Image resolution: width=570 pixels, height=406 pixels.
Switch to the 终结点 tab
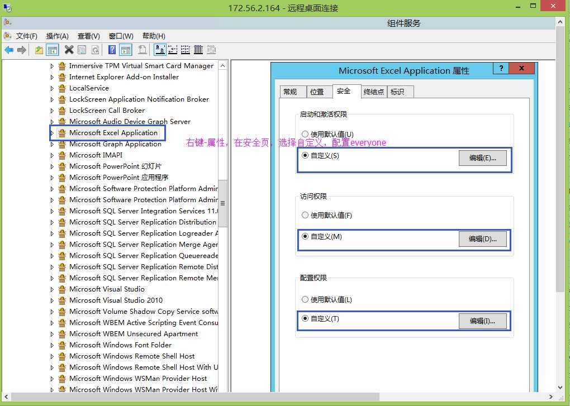point(374,92)
